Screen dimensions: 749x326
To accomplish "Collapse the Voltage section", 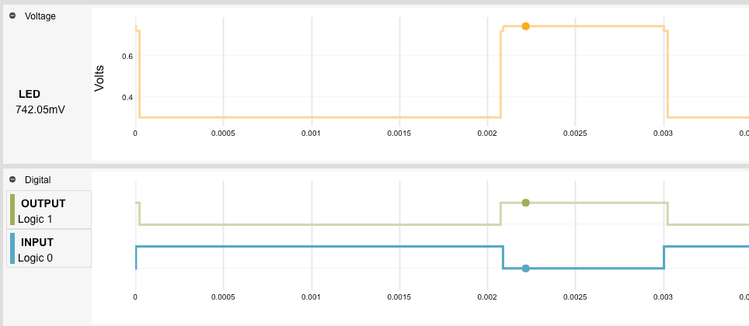I will pos(12,16).
